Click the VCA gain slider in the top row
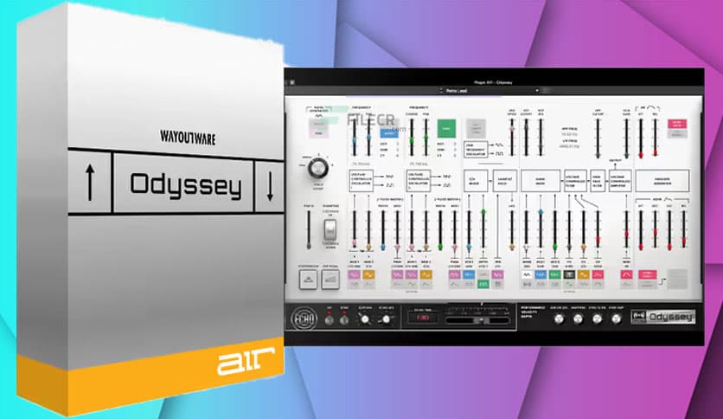The width and height of the screenshot is (723, 419). click(x=626, y=138)
